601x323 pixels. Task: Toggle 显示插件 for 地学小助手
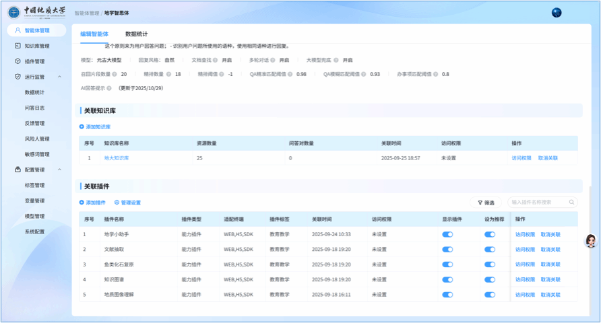pos(447,235)
